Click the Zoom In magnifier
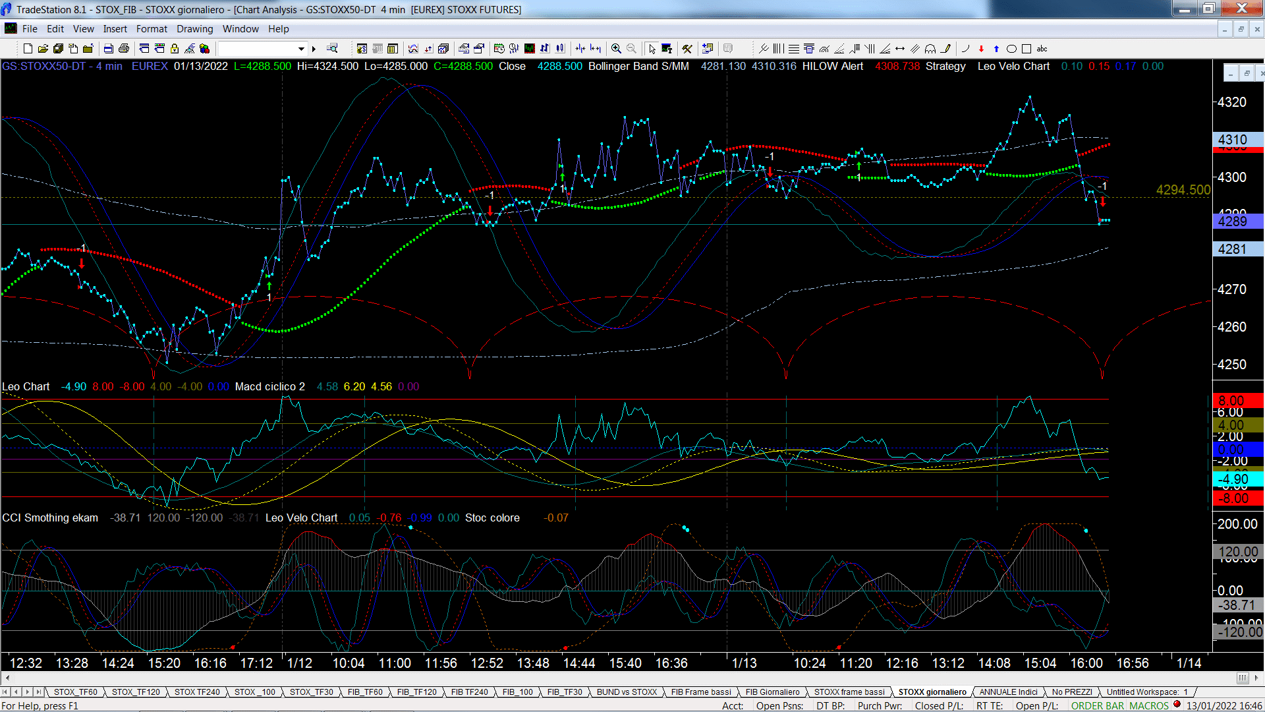The width and height of the screenshot is (1265, 712). [616, 48]
